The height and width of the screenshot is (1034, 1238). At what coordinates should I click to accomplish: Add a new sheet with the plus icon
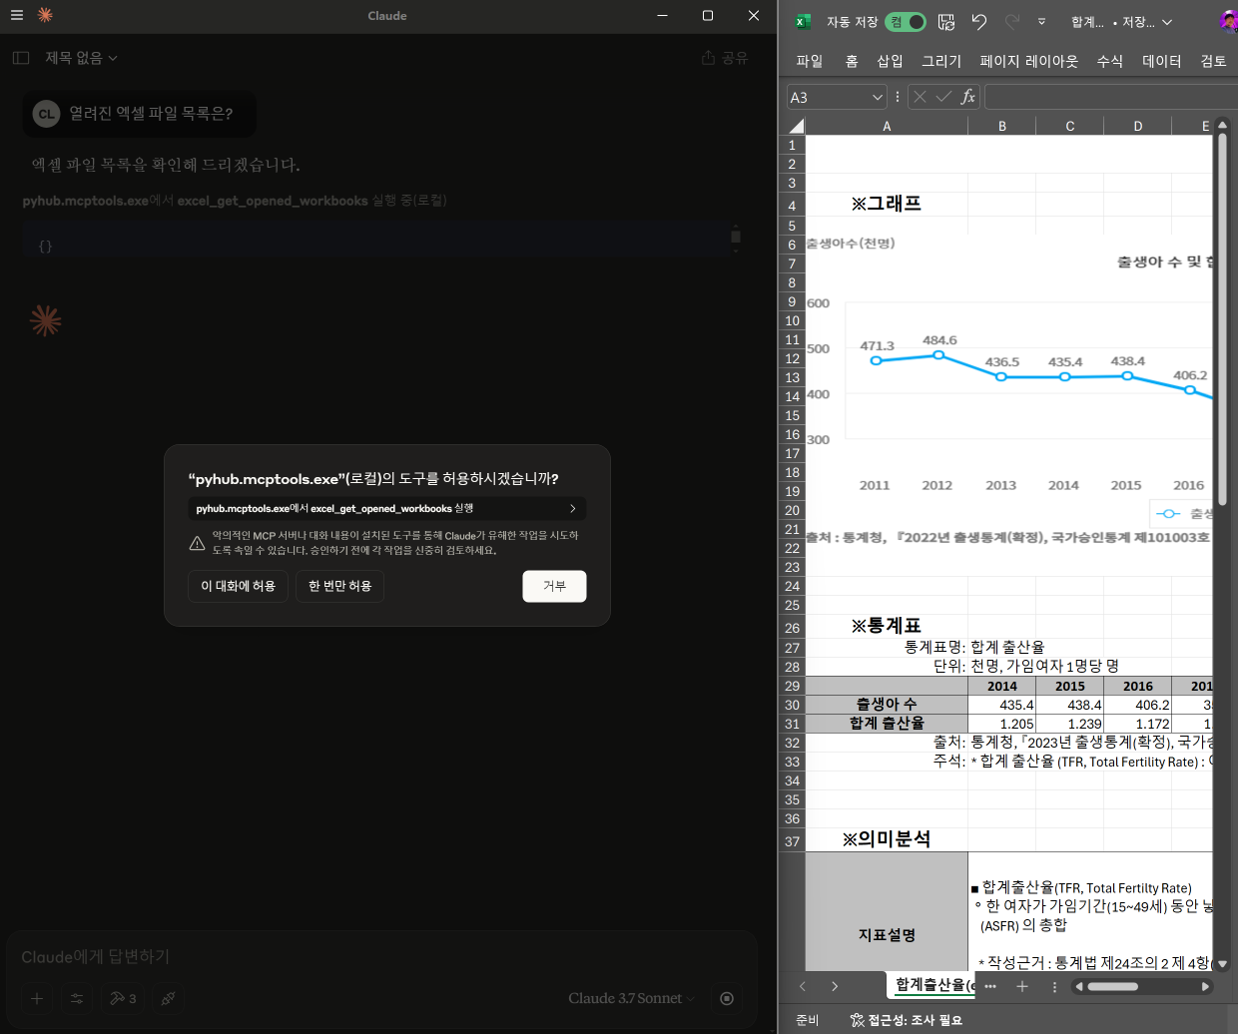[1021, 986]
